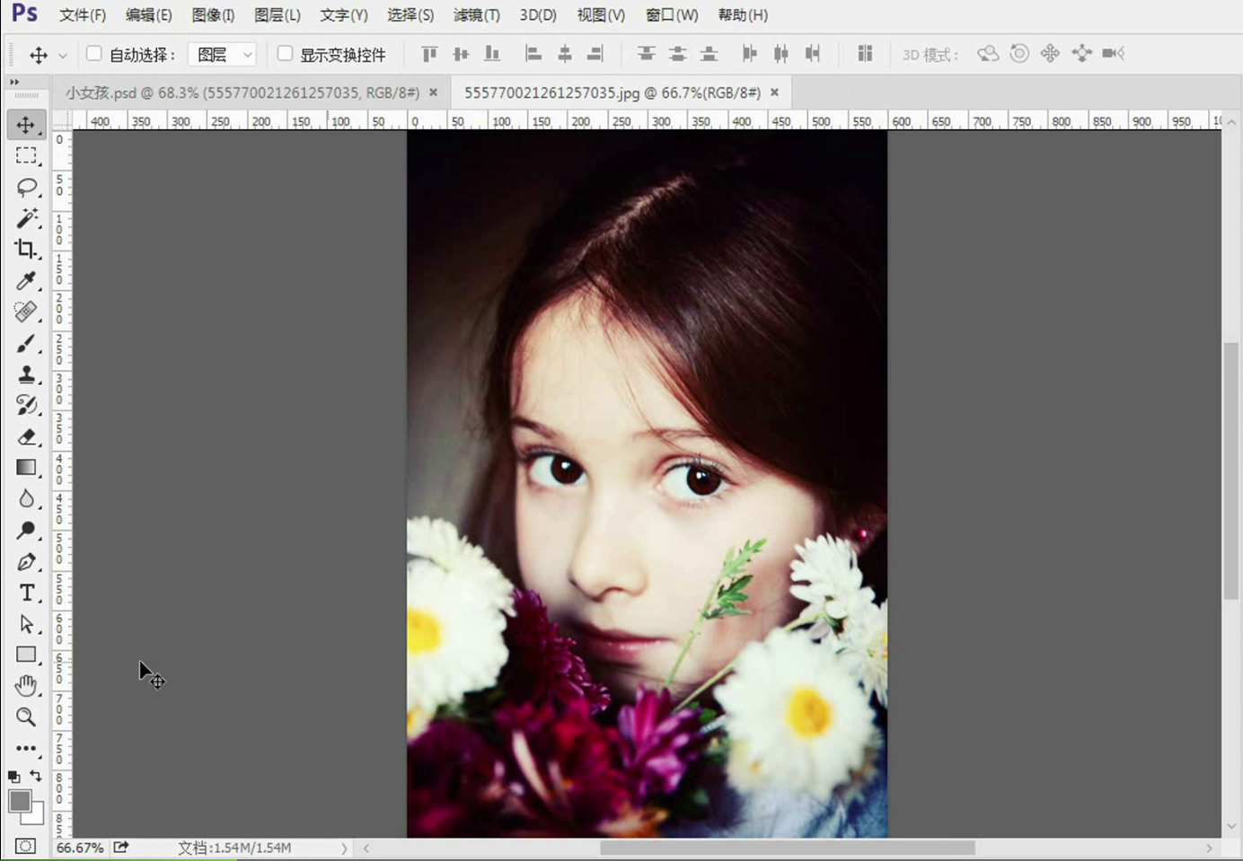Open the 图层(L) menu

pos(277,15)
